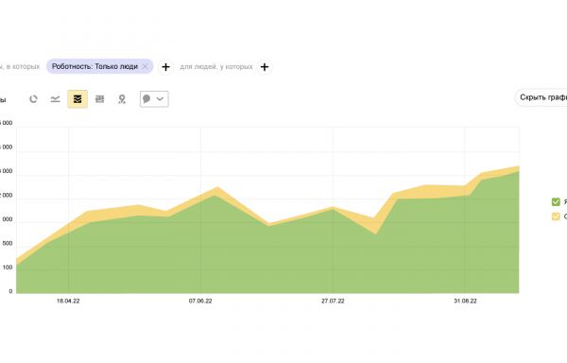Toggle the yellow legend series checkbox
567x363 pixels.
tap(556, 216)
